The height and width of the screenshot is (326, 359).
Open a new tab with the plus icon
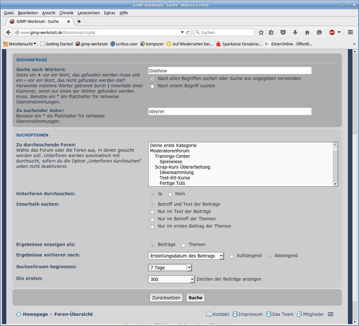coord(79,22)
